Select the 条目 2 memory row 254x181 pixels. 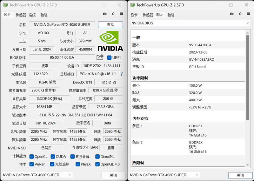[188, 147]
